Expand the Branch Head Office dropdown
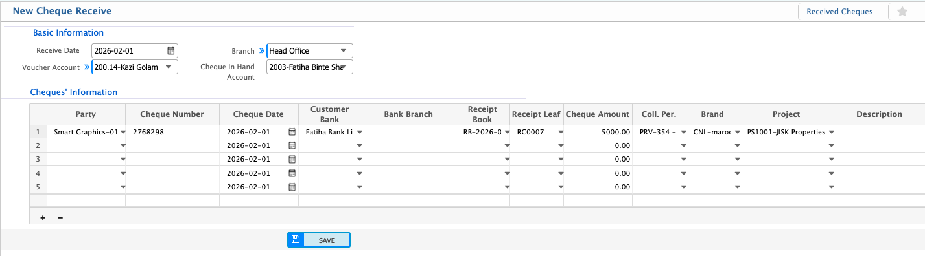The image size is (925, 256). 344,51
